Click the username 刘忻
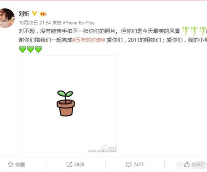Screen dimensions: 207x172 coord(24,14)
